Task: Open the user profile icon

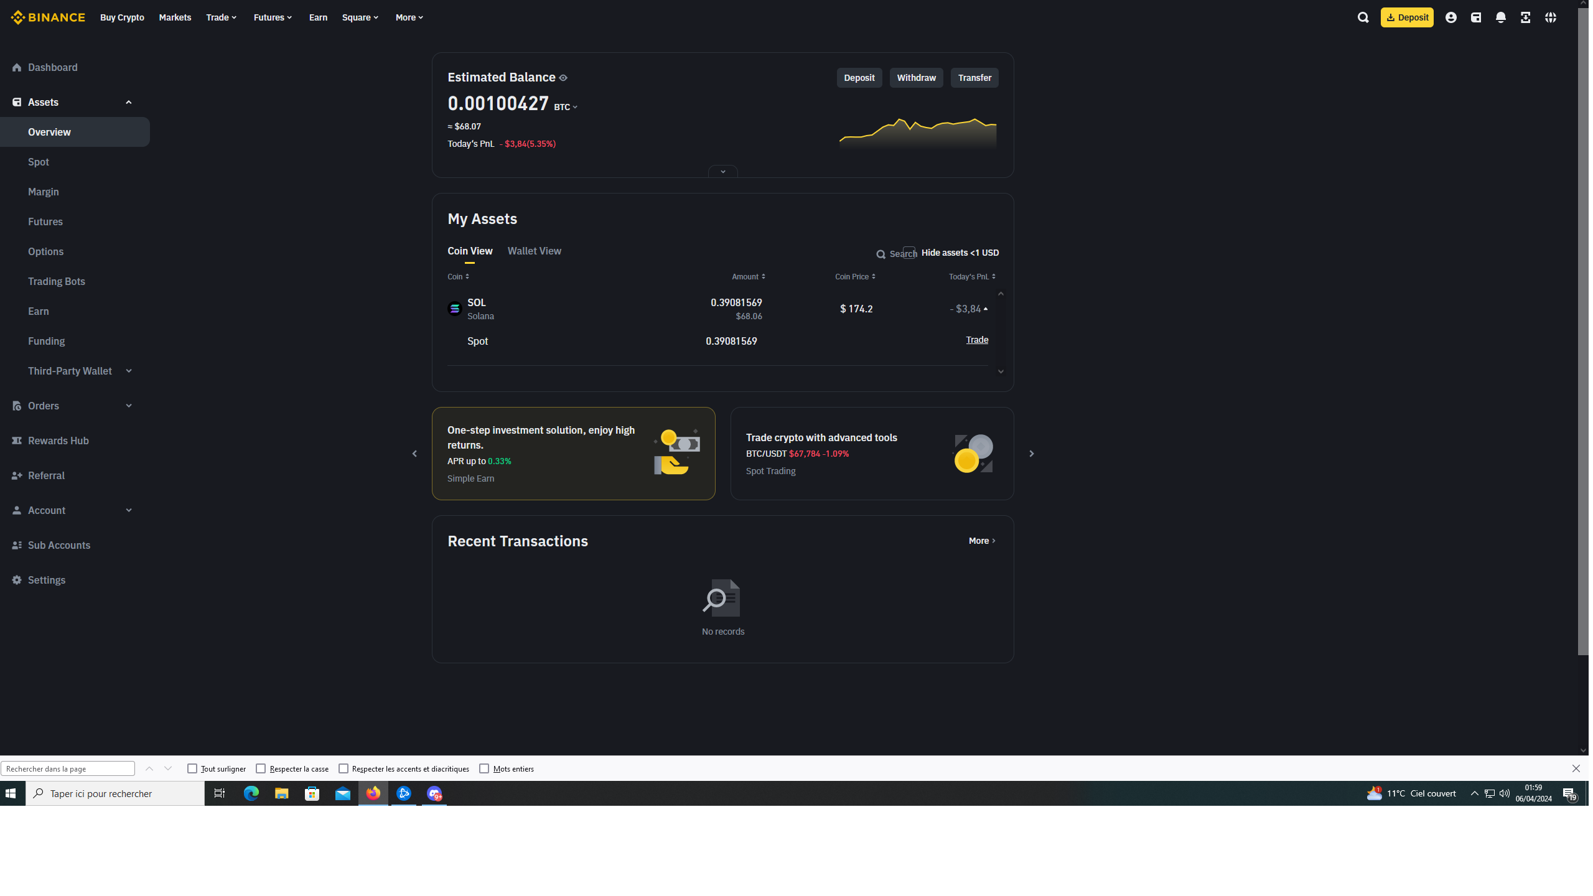Action: click(x=1451, y=17)
